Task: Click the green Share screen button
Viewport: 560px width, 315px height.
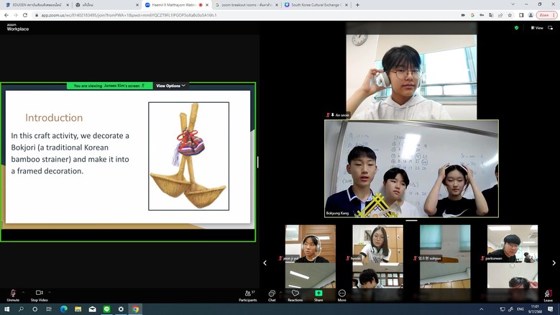Action: point(318,293)
